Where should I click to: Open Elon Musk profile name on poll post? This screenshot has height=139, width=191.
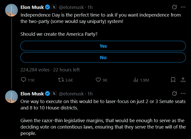tap(32, 7)
